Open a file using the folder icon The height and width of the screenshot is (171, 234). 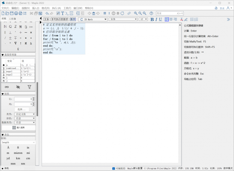click(7, 13)
